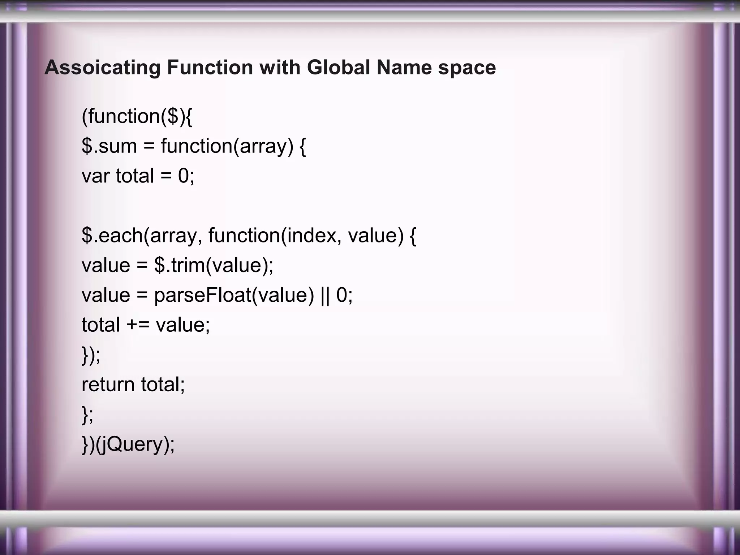Viewport: 740px width, 555px height.
Task: Click the line 'return total;'
Action: (133, 384)
